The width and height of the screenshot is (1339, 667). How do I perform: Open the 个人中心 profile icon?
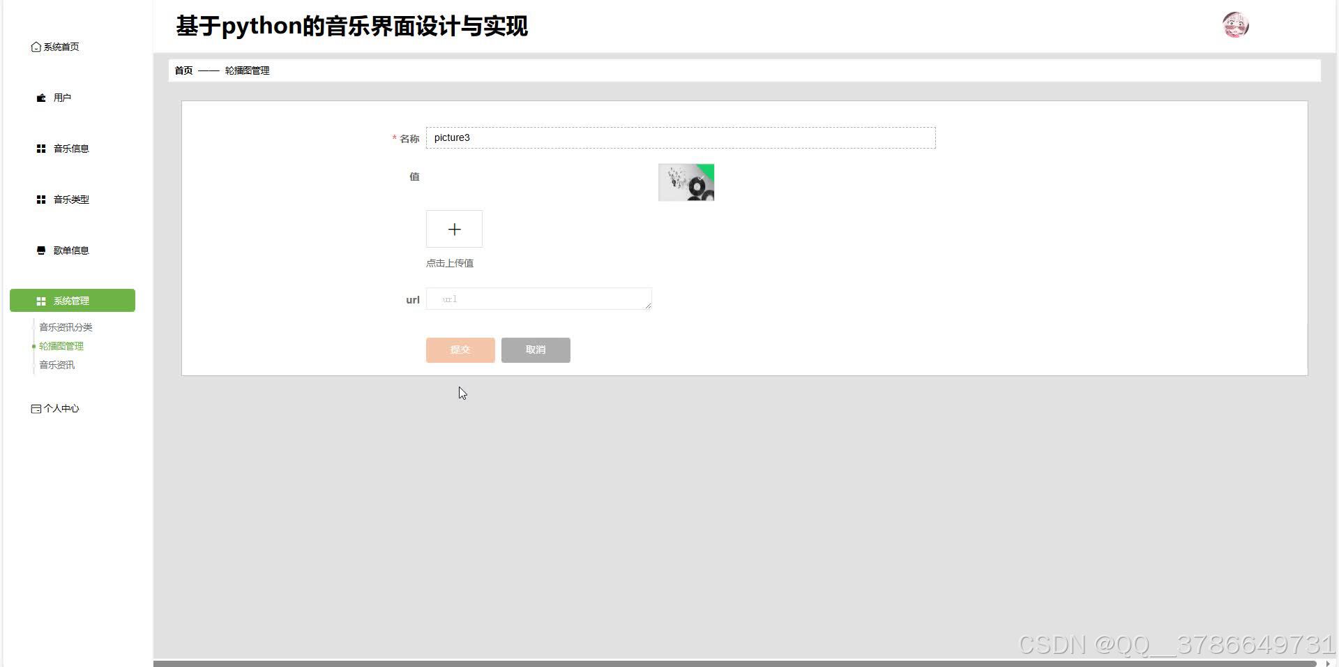pos(36,409)
